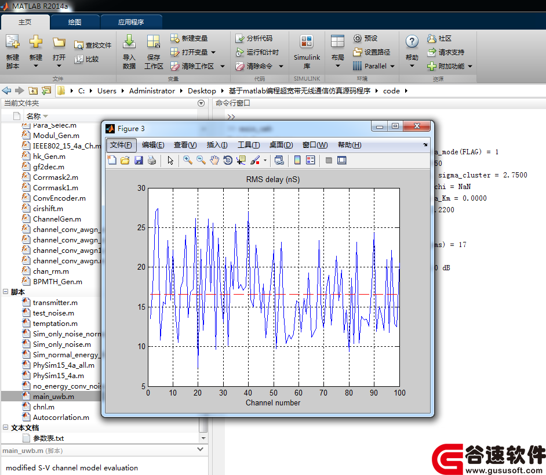
Task: Collapse the Scripts (脚本) group in the file list
Action: click(x=6, y=292)
